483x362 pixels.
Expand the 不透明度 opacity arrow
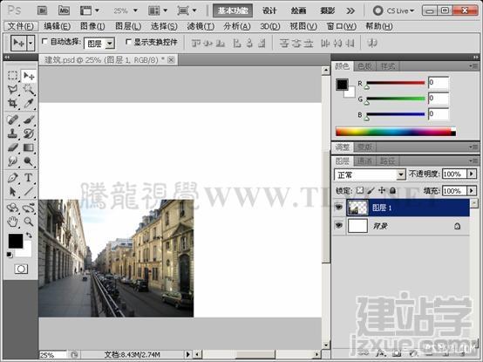tap(472, 174)
